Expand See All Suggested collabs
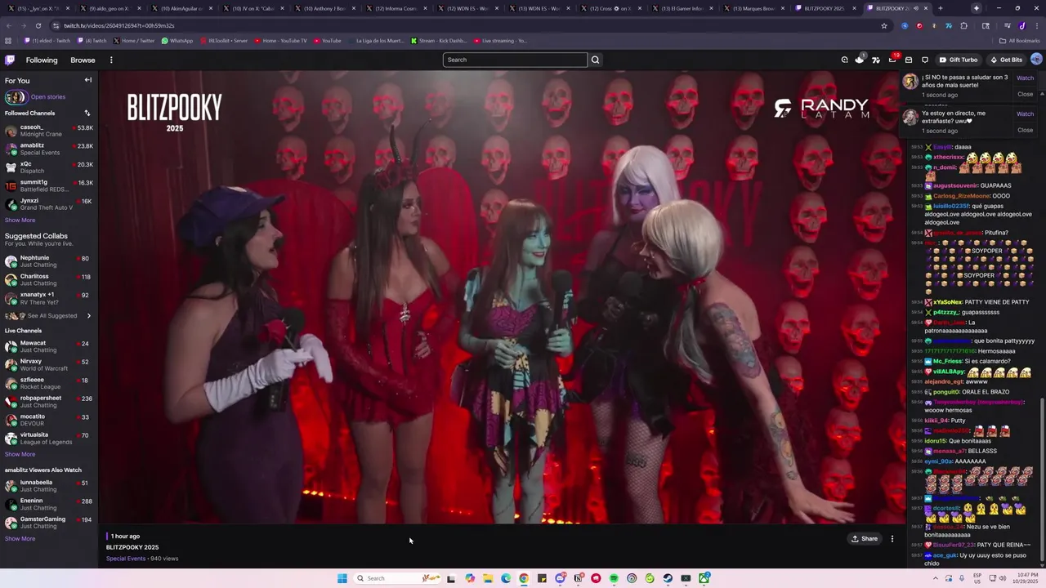This screenshot has height=588, width=1046. pyautogui.click(x=51, y=316)
